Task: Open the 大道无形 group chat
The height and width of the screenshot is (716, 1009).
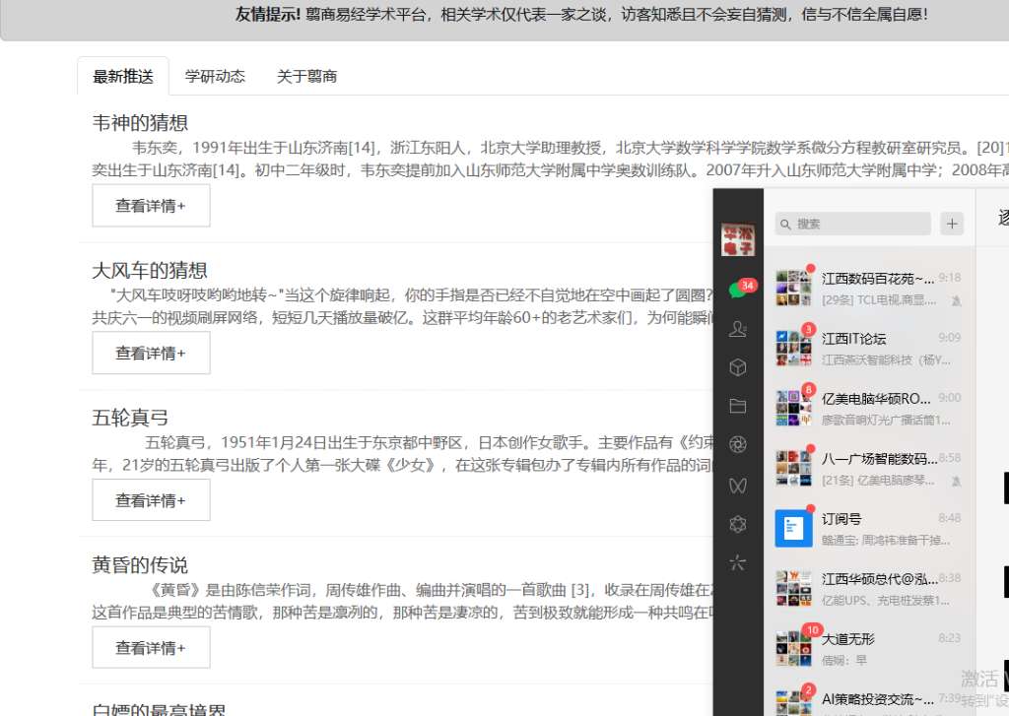Action: 869,648
